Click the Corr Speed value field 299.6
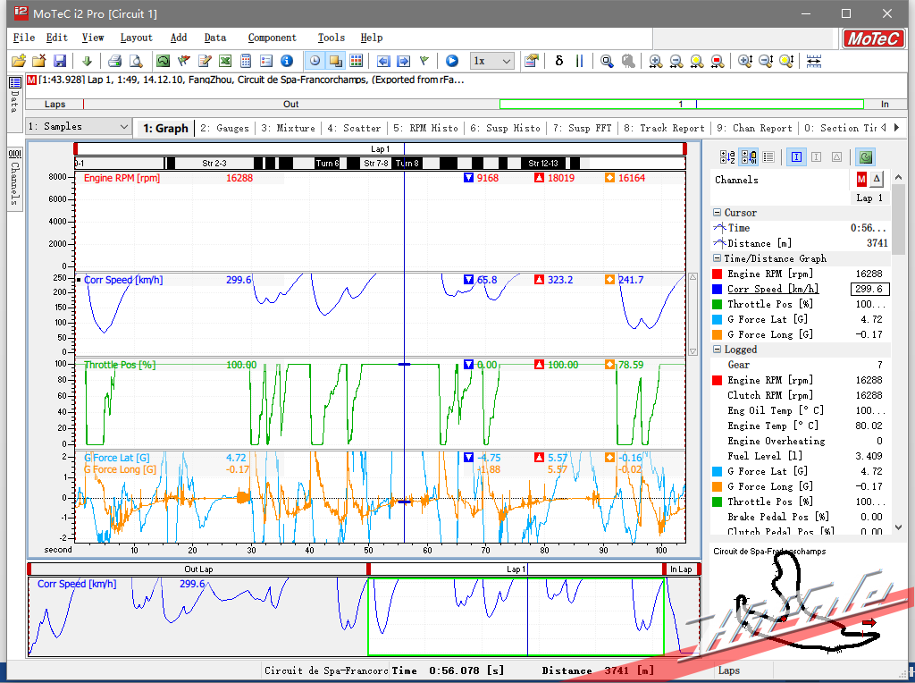The width and height of the screenshot is (915, 683). pyautogui.click(x=869, y=289)
